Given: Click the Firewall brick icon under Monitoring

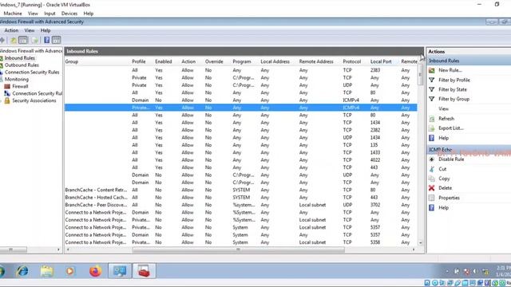Looking at the screenshot, I should [7, 87].
